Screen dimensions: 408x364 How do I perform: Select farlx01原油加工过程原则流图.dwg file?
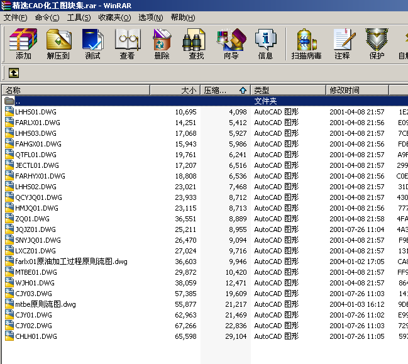[71, 262]
